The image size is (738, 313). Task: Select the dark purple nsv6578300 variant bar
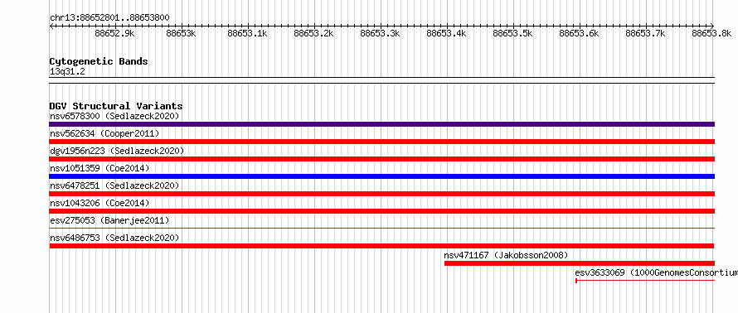tap(381, 124)
